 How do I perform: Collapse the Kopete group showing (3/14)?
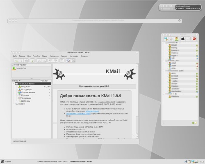pos(164,61)
